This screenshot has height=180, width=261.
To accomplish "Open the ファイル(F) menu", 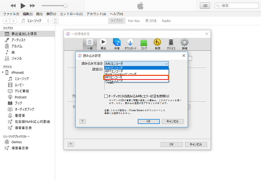I will click(x=11, y=14).
